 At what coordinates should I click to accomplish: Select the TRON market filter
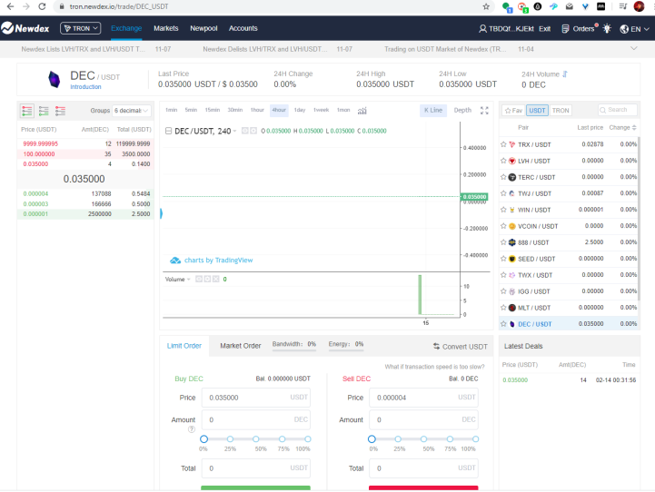[x=561, y=110]
